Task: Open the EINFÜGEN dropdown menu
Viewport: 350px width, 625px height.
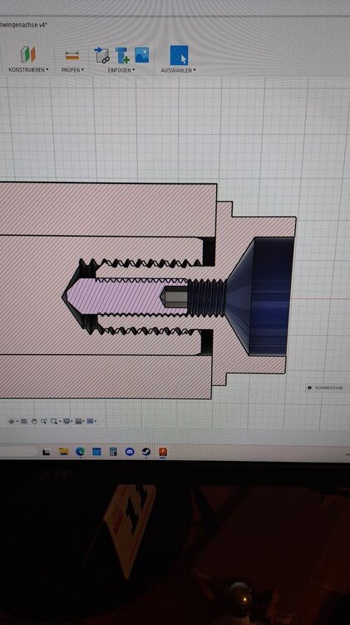Action: pos(121,70)
